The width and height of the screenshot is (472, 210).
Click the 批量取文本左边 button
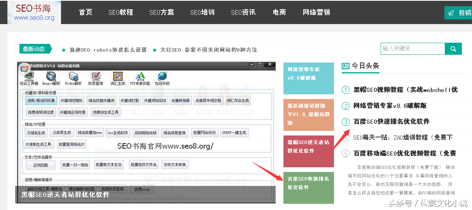tap(108, 165)
